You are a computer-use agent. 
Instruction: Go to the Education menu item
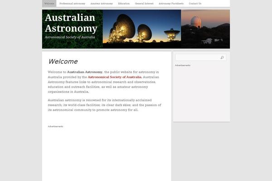tap(124, 4)
